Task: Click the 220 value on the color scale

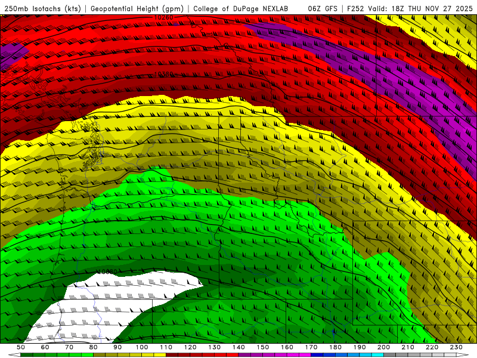Action: click(432, 347)
